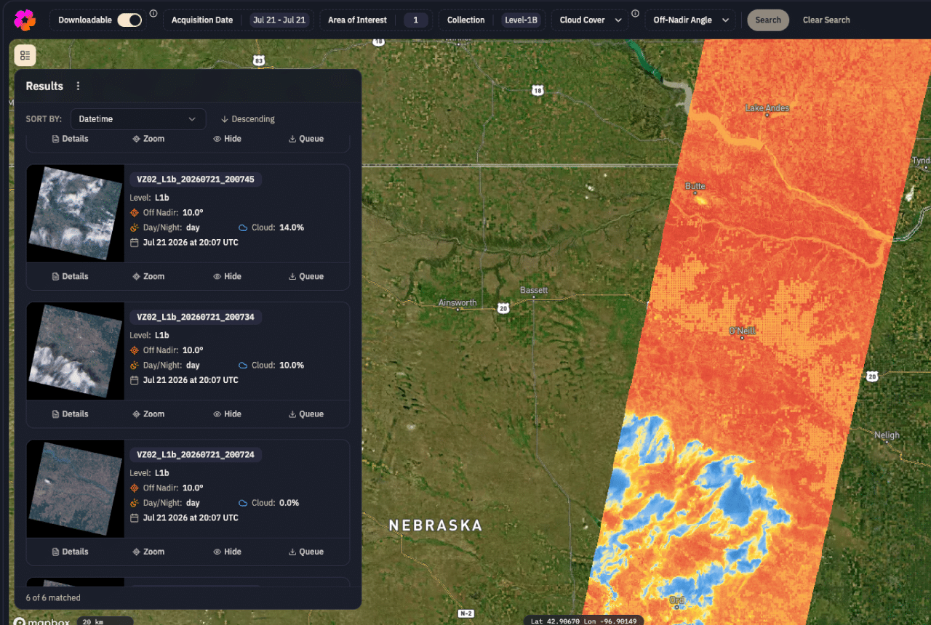Zoom to scene 200745
This screenshot has height=625, width=931.
148,276
